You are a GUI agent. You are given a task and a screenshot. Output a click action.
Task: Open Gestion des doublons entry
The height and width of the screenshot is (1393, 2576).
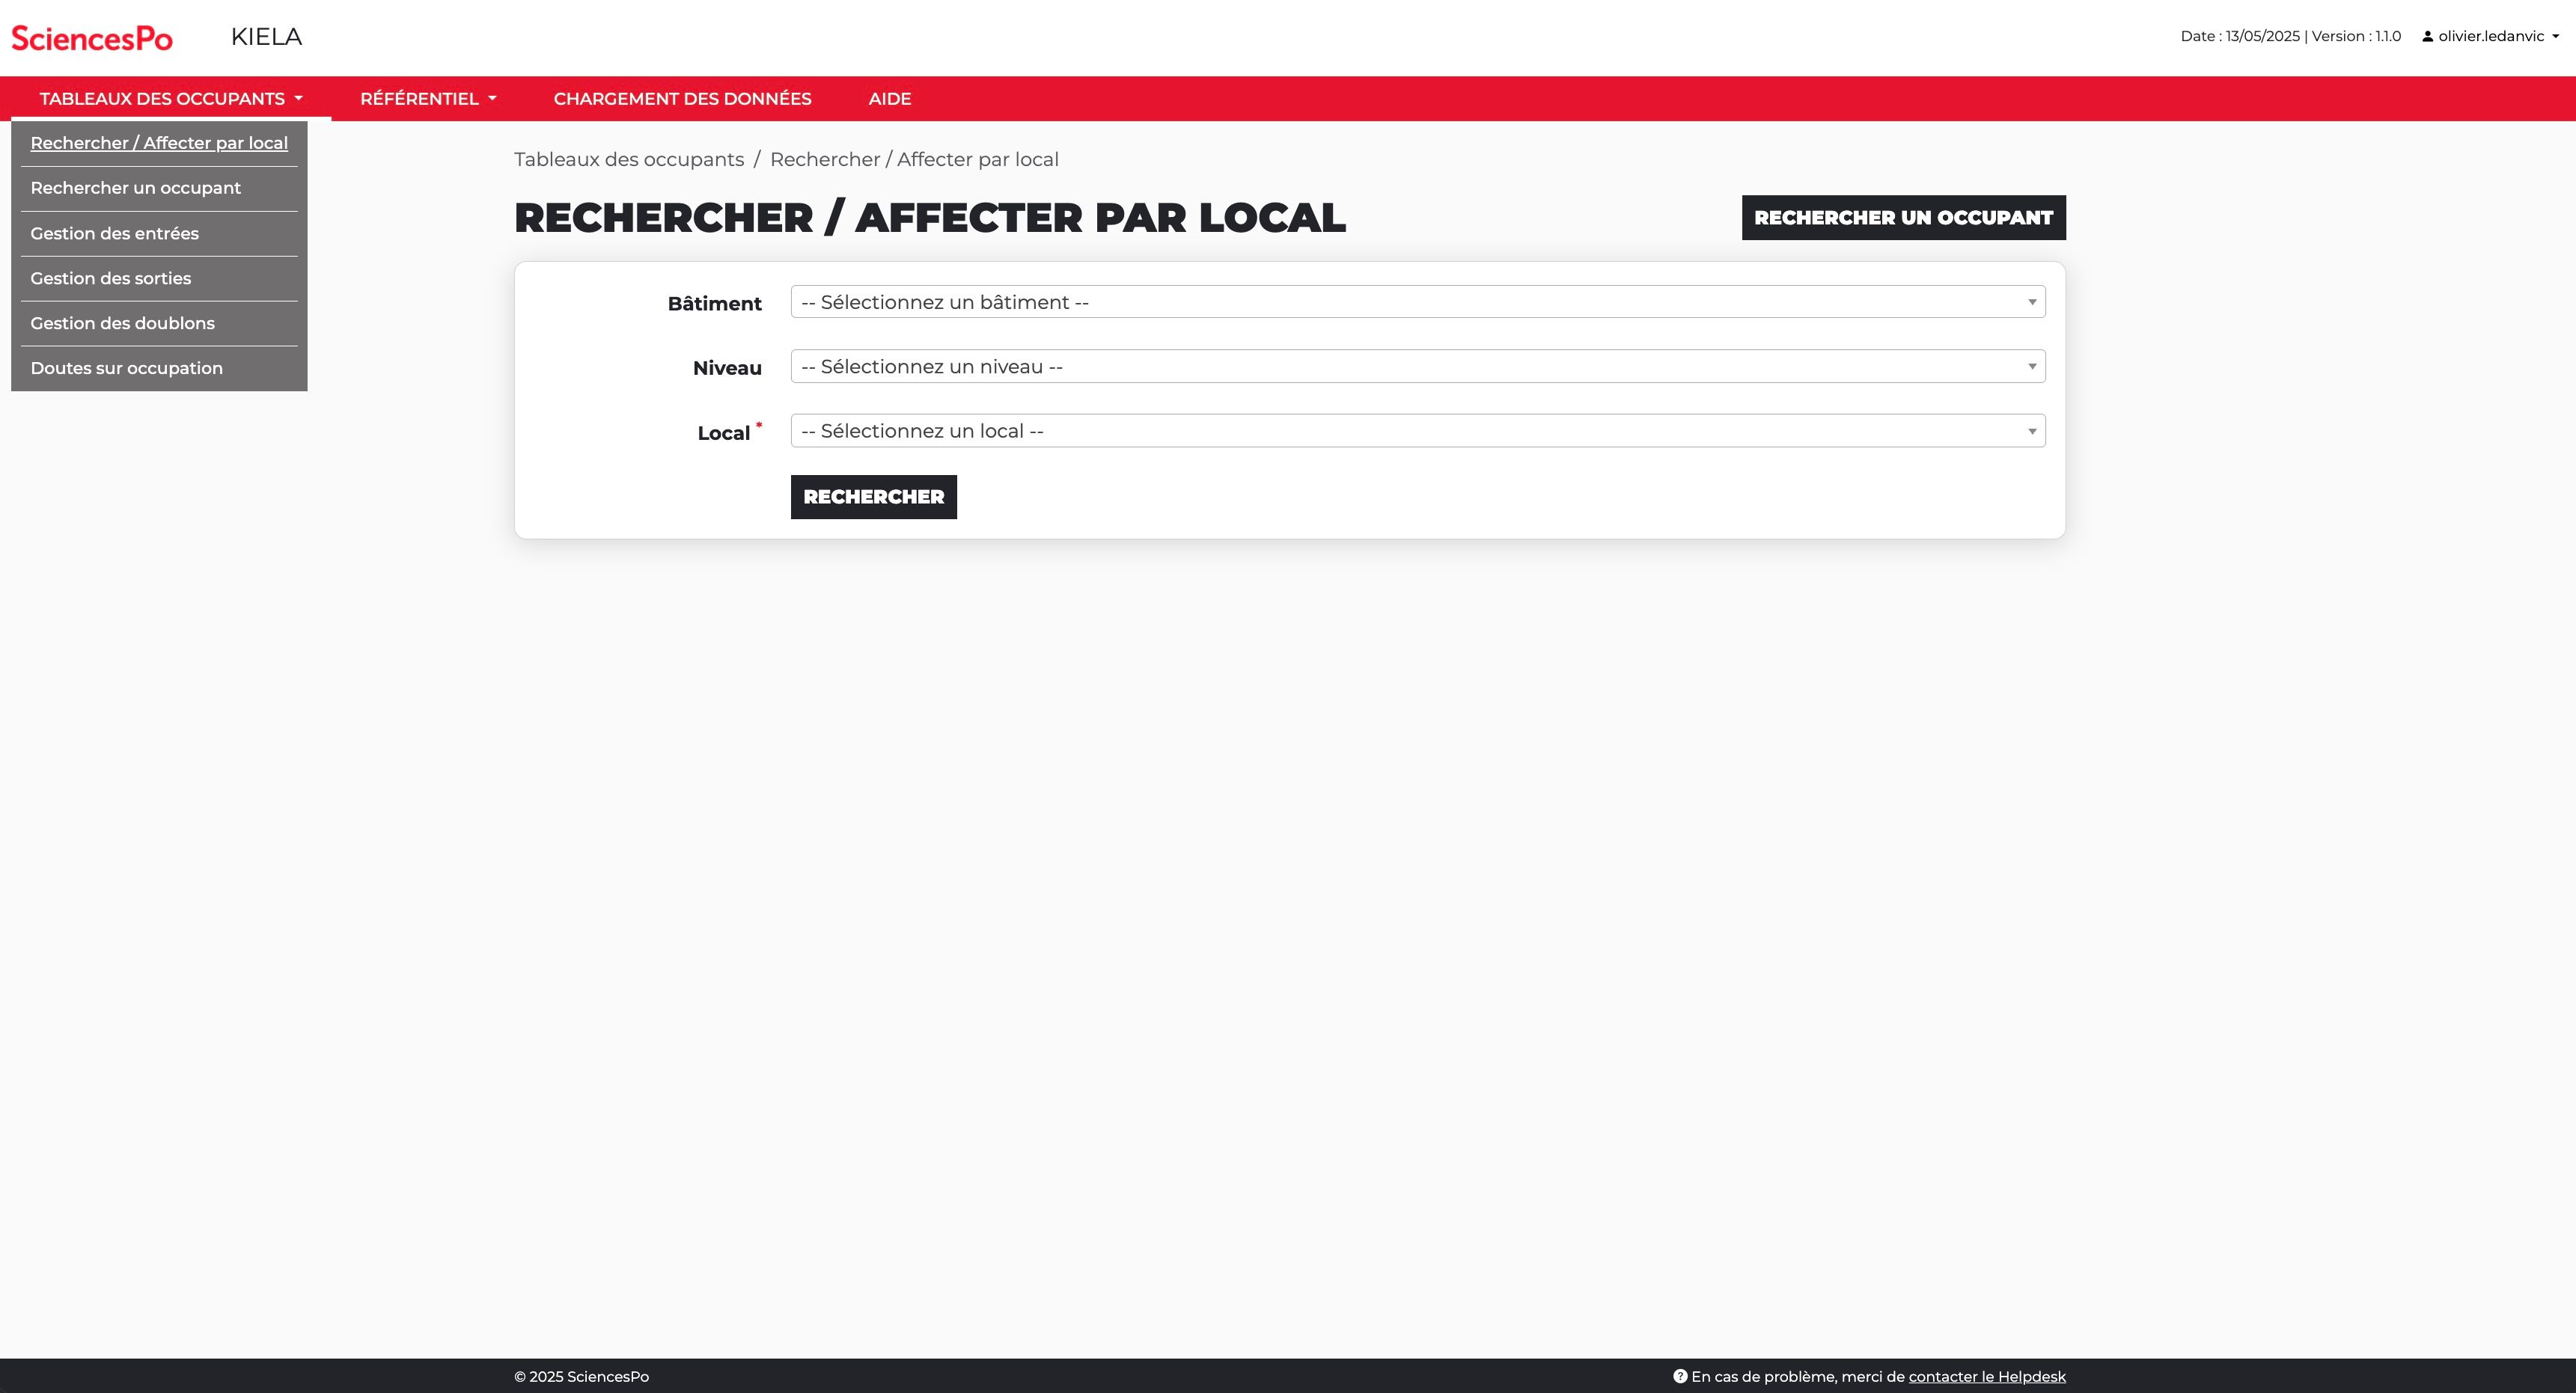tap(123, 324)
